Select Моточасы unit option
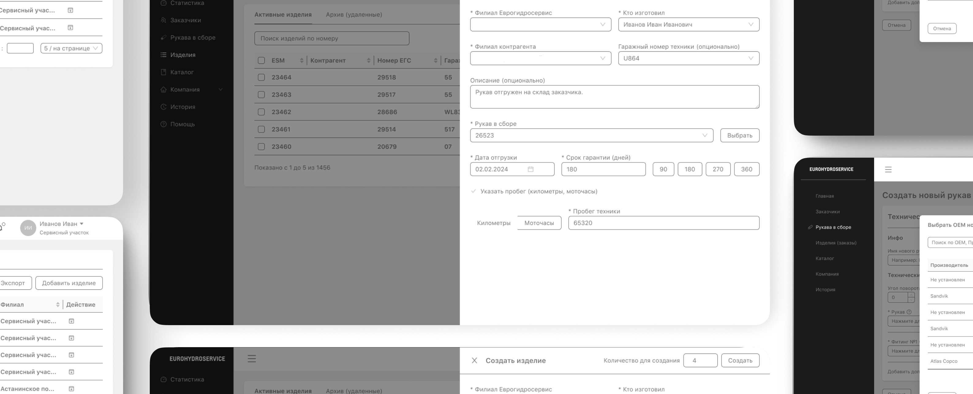973x394 pixels. 539,223
